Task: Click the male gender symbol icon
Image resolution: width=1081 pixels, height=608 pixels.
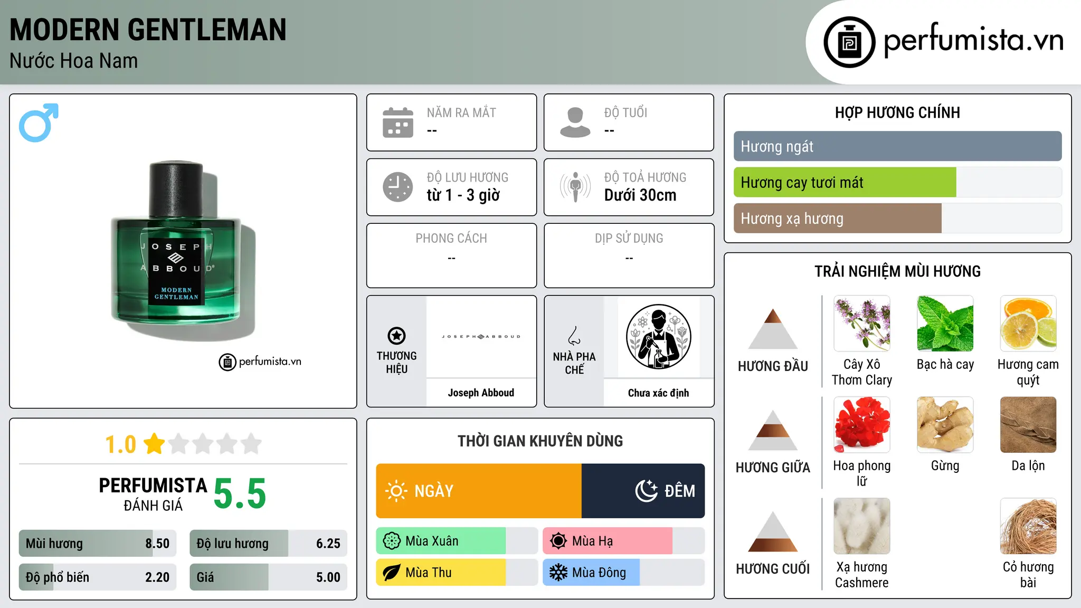Action: pos(39,122)
